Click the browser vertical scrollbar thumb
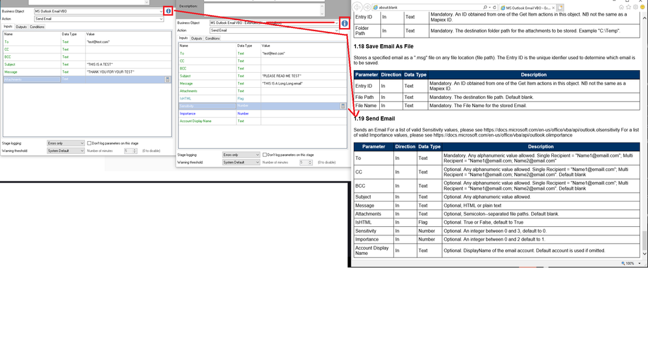Viewport: 648px width, 338px height. tap(644, 240)
